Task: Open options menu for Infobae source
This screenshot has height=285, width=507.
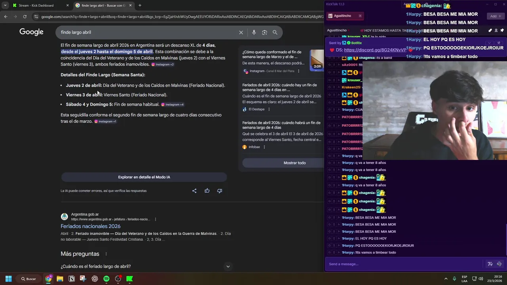Action: [x=264, y=147]
